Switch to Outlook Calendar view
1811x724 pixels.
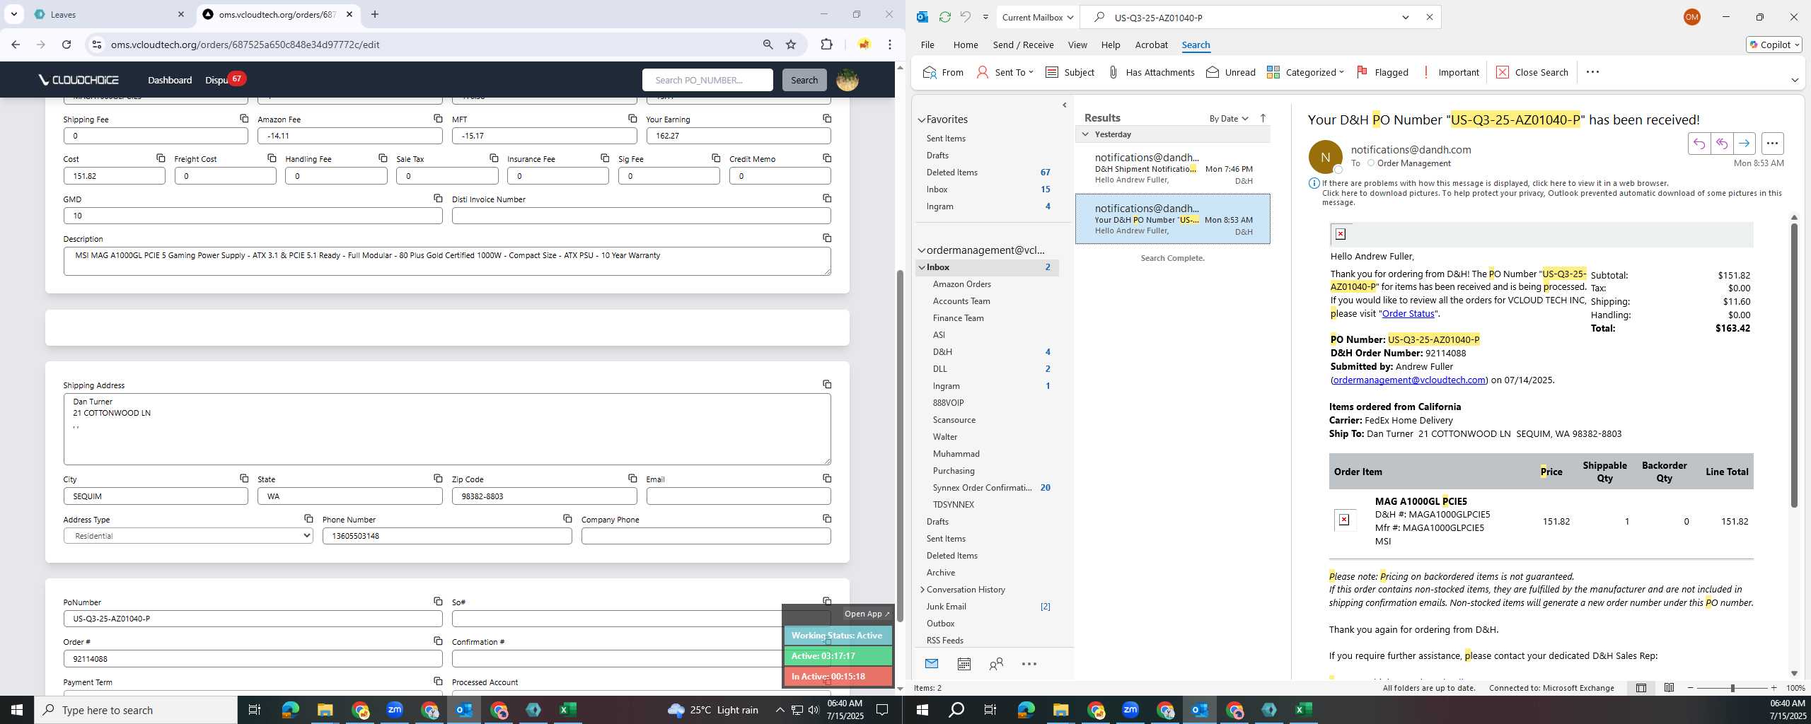coord(964,664)
